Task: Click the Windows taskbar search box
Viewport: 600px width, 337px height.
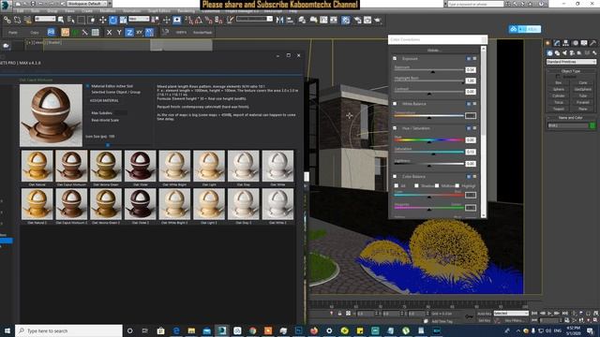Action: (x=68, y=330)
